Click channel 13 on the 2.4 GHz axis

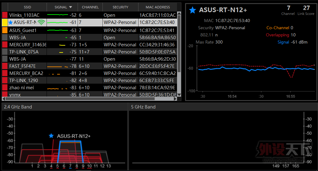coord(108,166)
